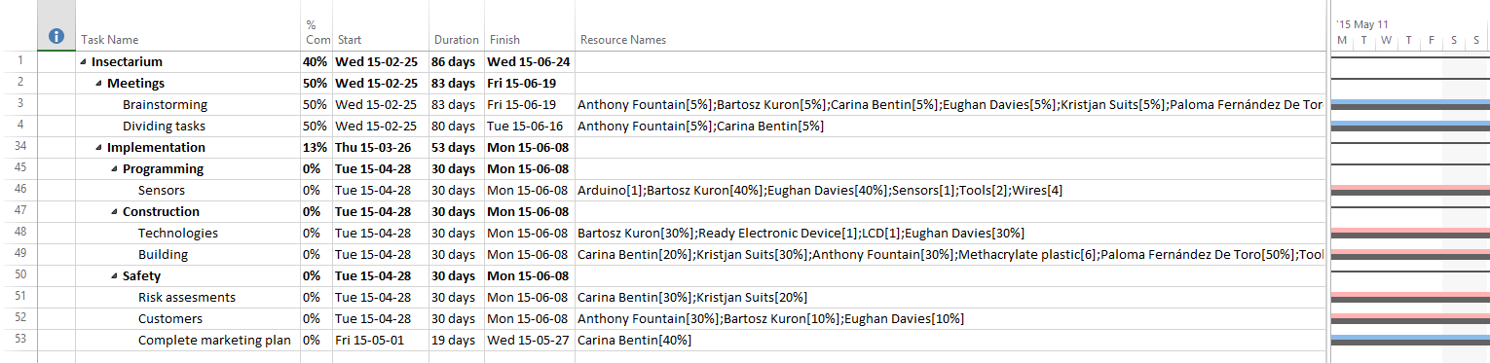Click Customers' red Gantt bar
This screenshot has height=363, width=1490.
tap(1410, 316)
